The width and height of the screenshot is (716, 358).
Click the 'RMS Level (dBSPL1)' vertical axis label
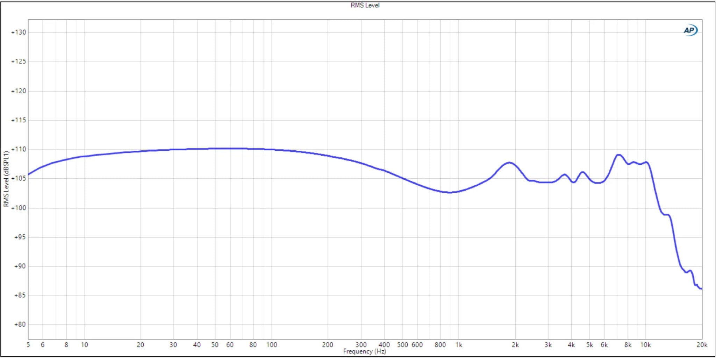6,179
